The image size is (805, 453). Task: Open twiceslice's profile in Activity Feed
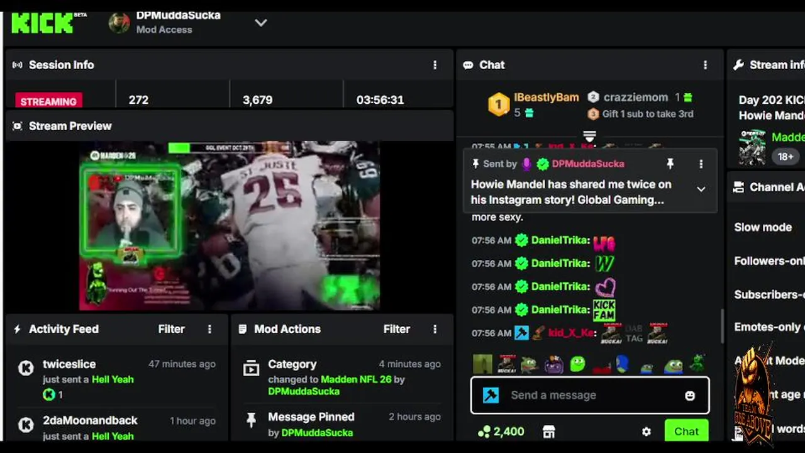69,364
